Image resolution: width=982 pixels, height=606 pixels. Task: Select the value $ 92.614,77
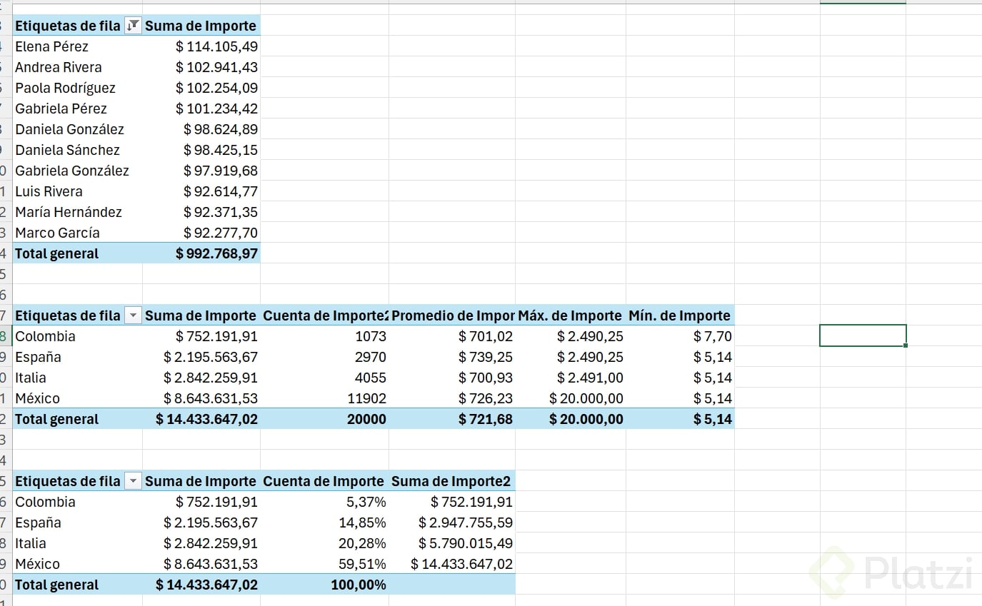221,191
